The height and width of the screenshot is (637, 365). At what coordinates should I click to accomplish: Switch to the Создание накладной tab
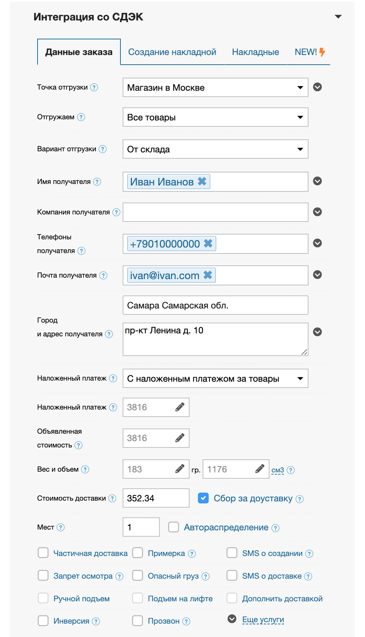[x=172, y=52]
